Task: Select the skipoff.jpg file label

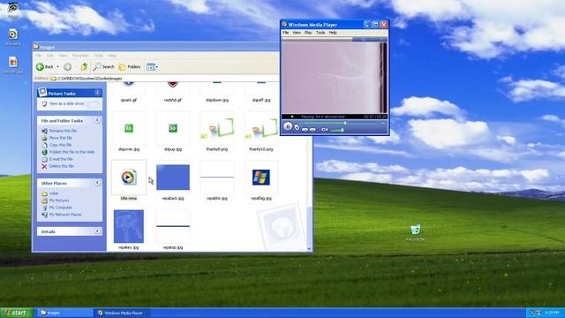Action: [261, 100]
